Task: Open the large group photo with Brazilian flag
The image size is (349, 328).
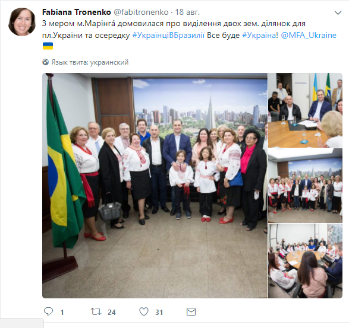Action: click(155, 186)
